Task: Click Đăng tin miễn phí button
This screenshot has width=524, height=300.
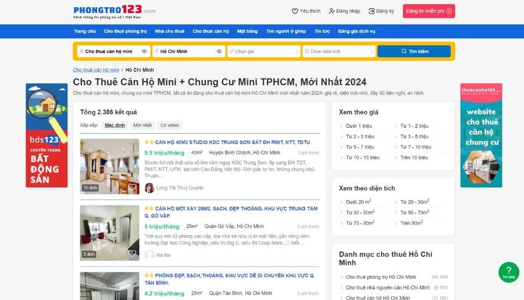Action: pyautogui.click(x=429, y=11)
